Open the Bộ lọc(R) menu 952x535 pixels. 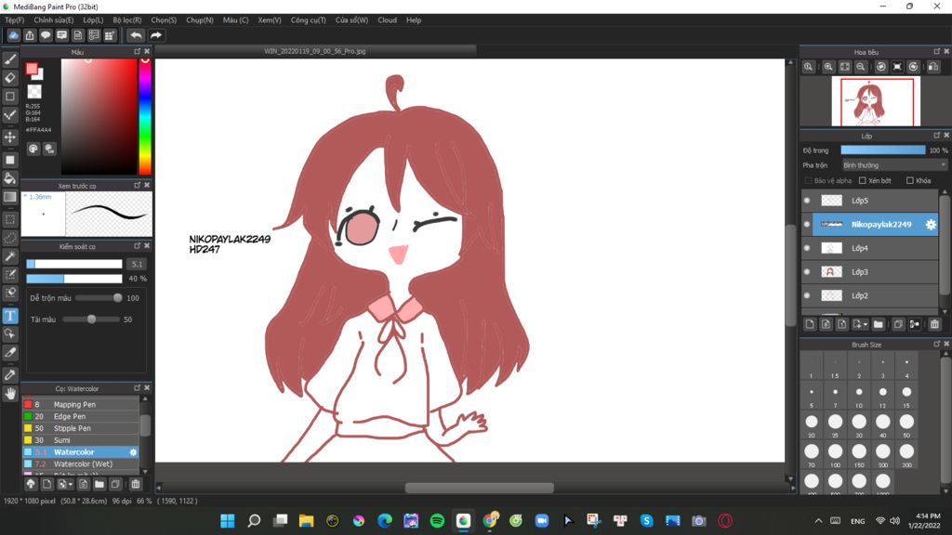pos(126,20)
